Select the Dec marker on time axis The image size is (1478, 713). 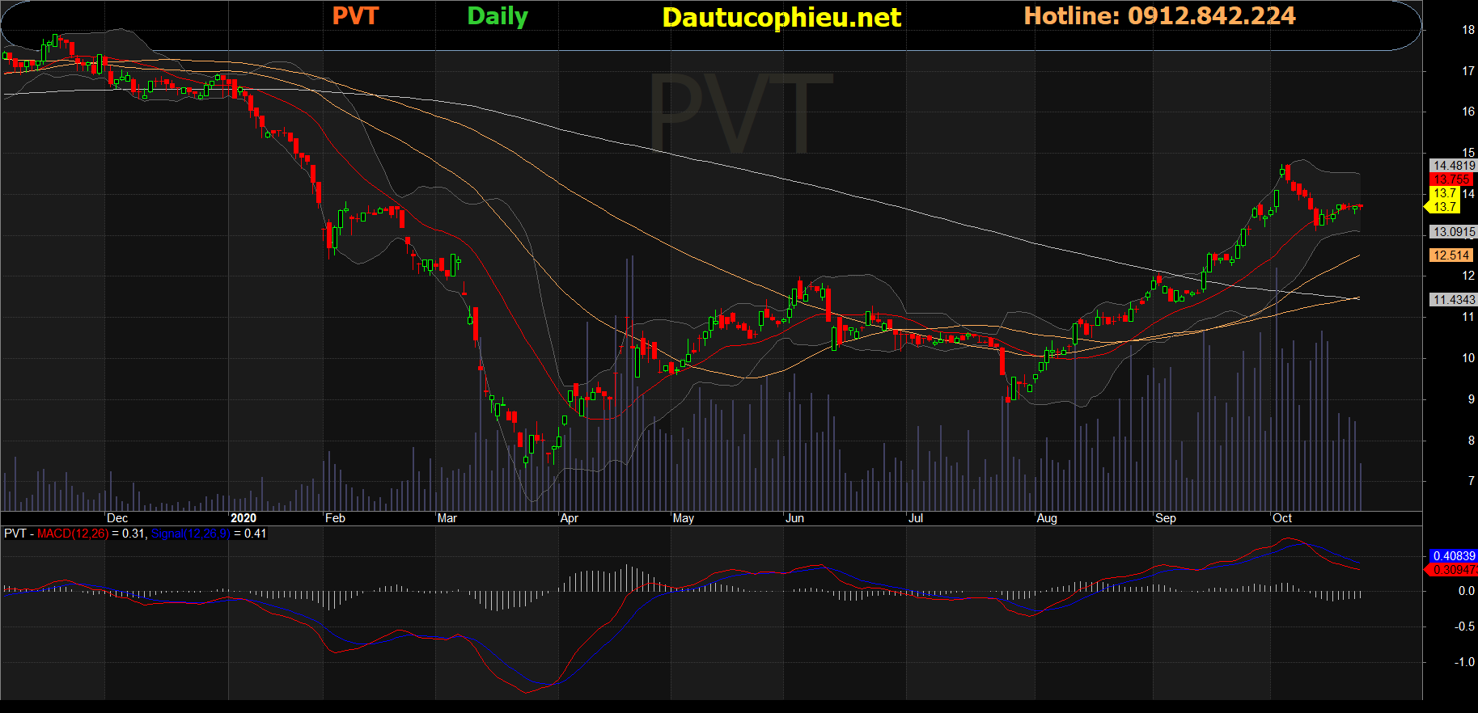tap(117, 518)
